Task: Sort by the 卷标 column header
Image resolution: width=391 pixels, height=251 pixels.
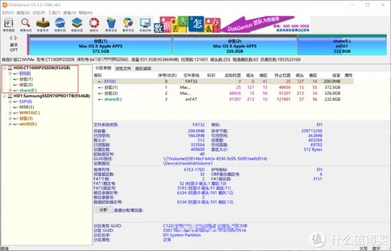Action: 98,75
